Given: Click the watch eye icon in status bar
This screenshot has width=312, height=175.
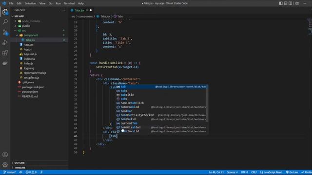Looking at the screenshot, I should pyautogui.click(x=20, y=172).
